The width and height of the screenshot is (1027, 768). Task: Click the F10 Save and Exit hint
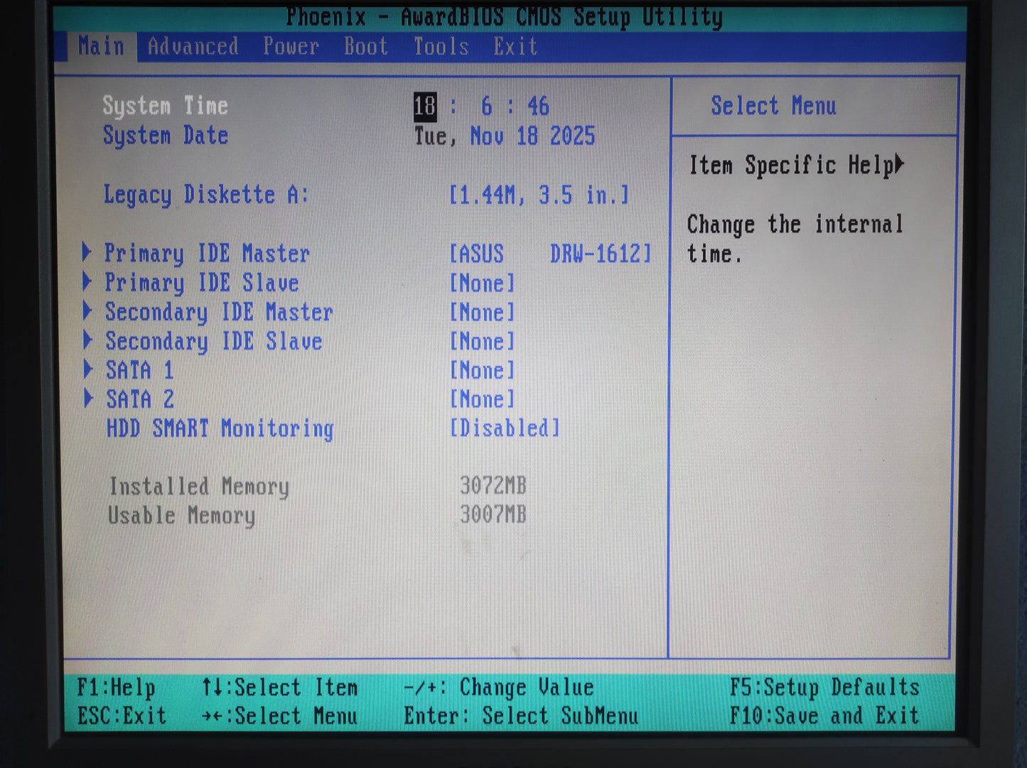pyautogui.click(x=825, y=715)
